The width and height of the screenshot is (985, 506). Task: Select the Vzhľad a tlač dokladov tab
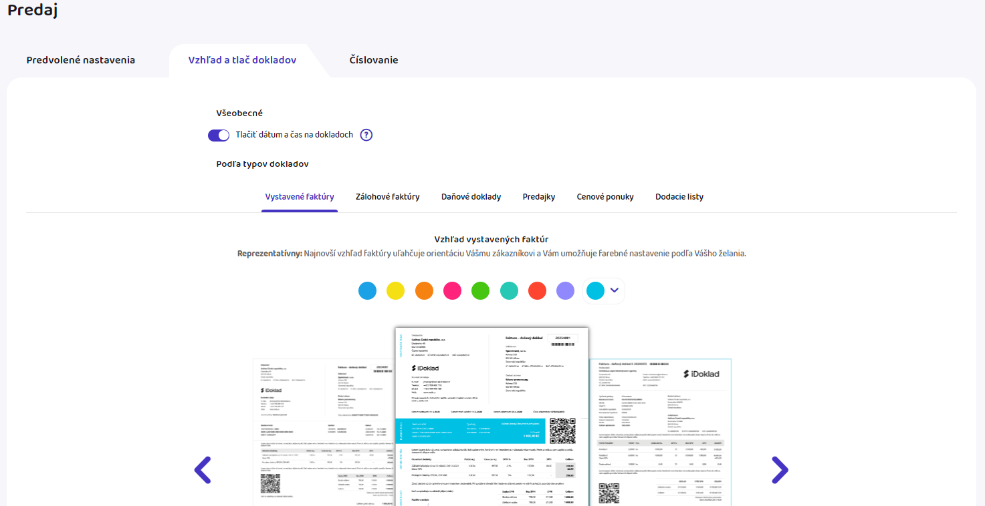tap(242, 60)
